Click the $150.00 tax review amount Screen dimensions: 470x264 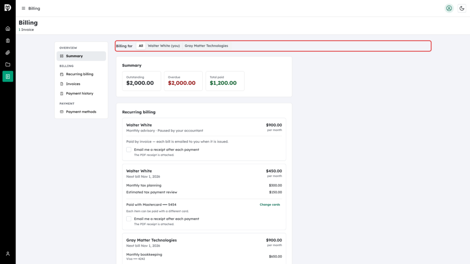(x=275, y=192)
